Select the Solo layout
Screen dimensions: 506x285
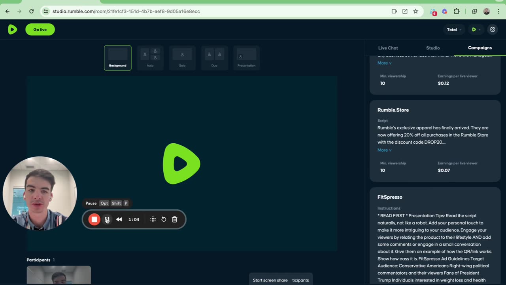pos(182,58)
